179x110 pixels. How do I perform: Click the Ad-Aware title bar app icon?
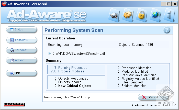click(x=4, y=4)
